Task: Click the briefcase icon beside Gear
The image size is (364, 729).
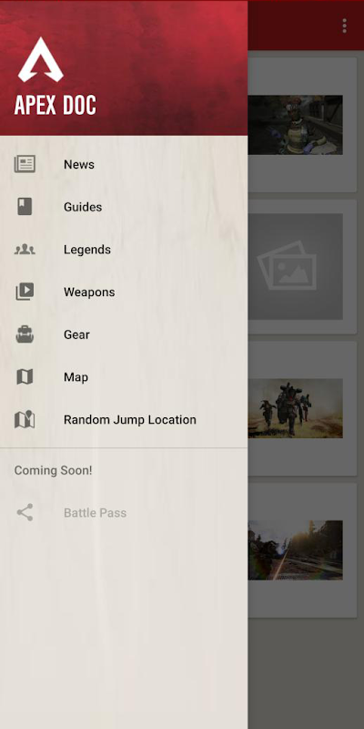Action: click(25, 334)
